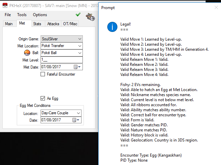This screenshot has height=165, width=221.
Task: Click 'Encounter Type: Egg (Kangaskhan)' line
Action: click(x=151, y=155)
